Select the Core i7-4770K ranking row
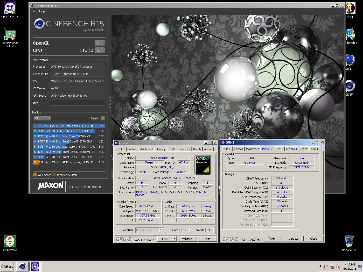363x272 pixels. point(69,136)
